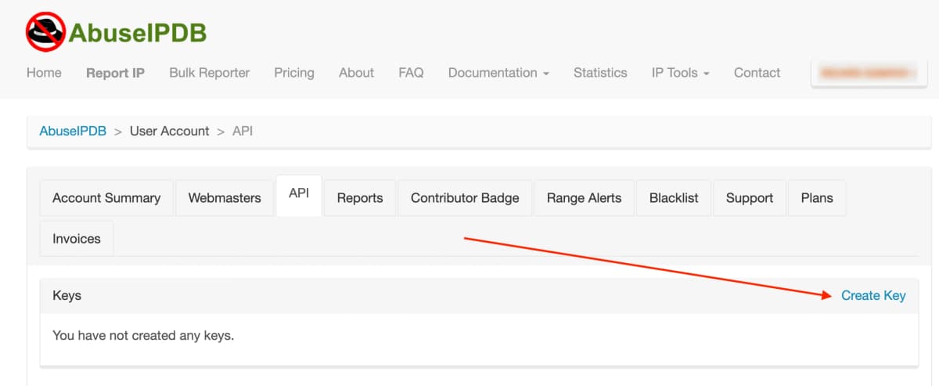The height and width of the screenshot is (386, 939).
Task: Select the Webmasters tab
Action: pyautogui.click(x=225, y=198)
